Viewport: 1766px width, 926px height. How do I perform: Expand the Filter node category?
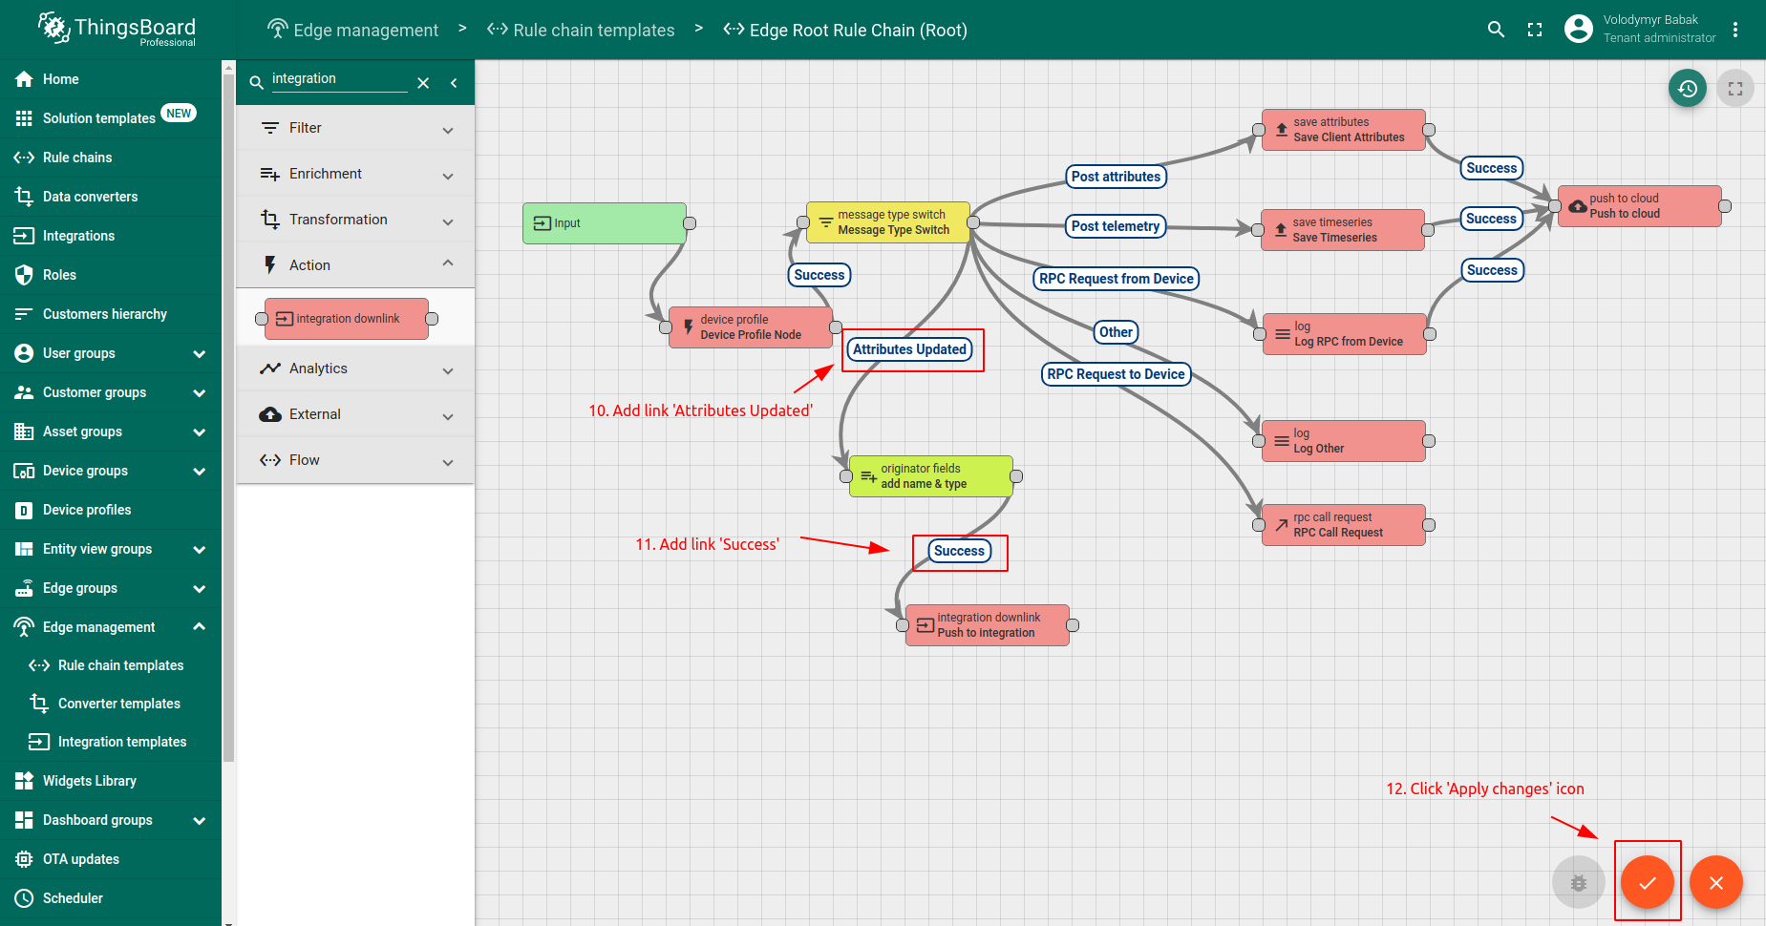pos(355,128)
